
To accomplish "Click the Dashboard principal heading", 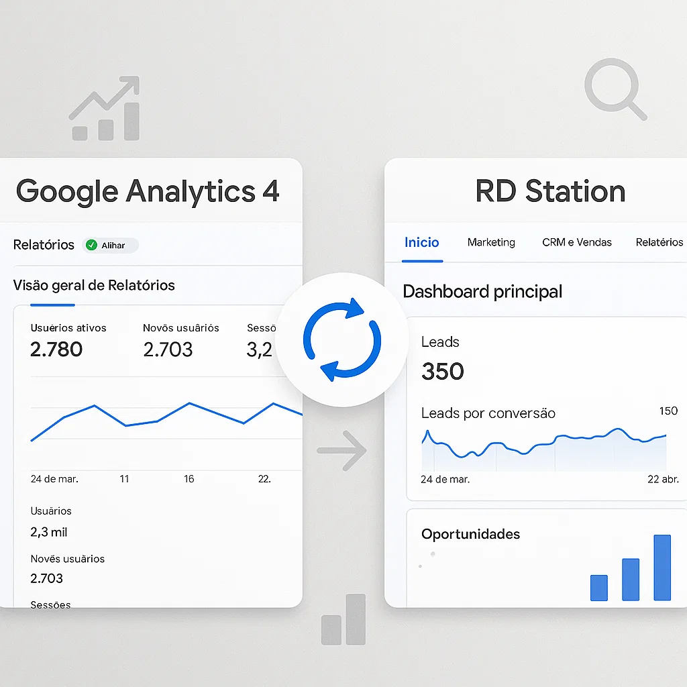I will [x=482, y=292].
